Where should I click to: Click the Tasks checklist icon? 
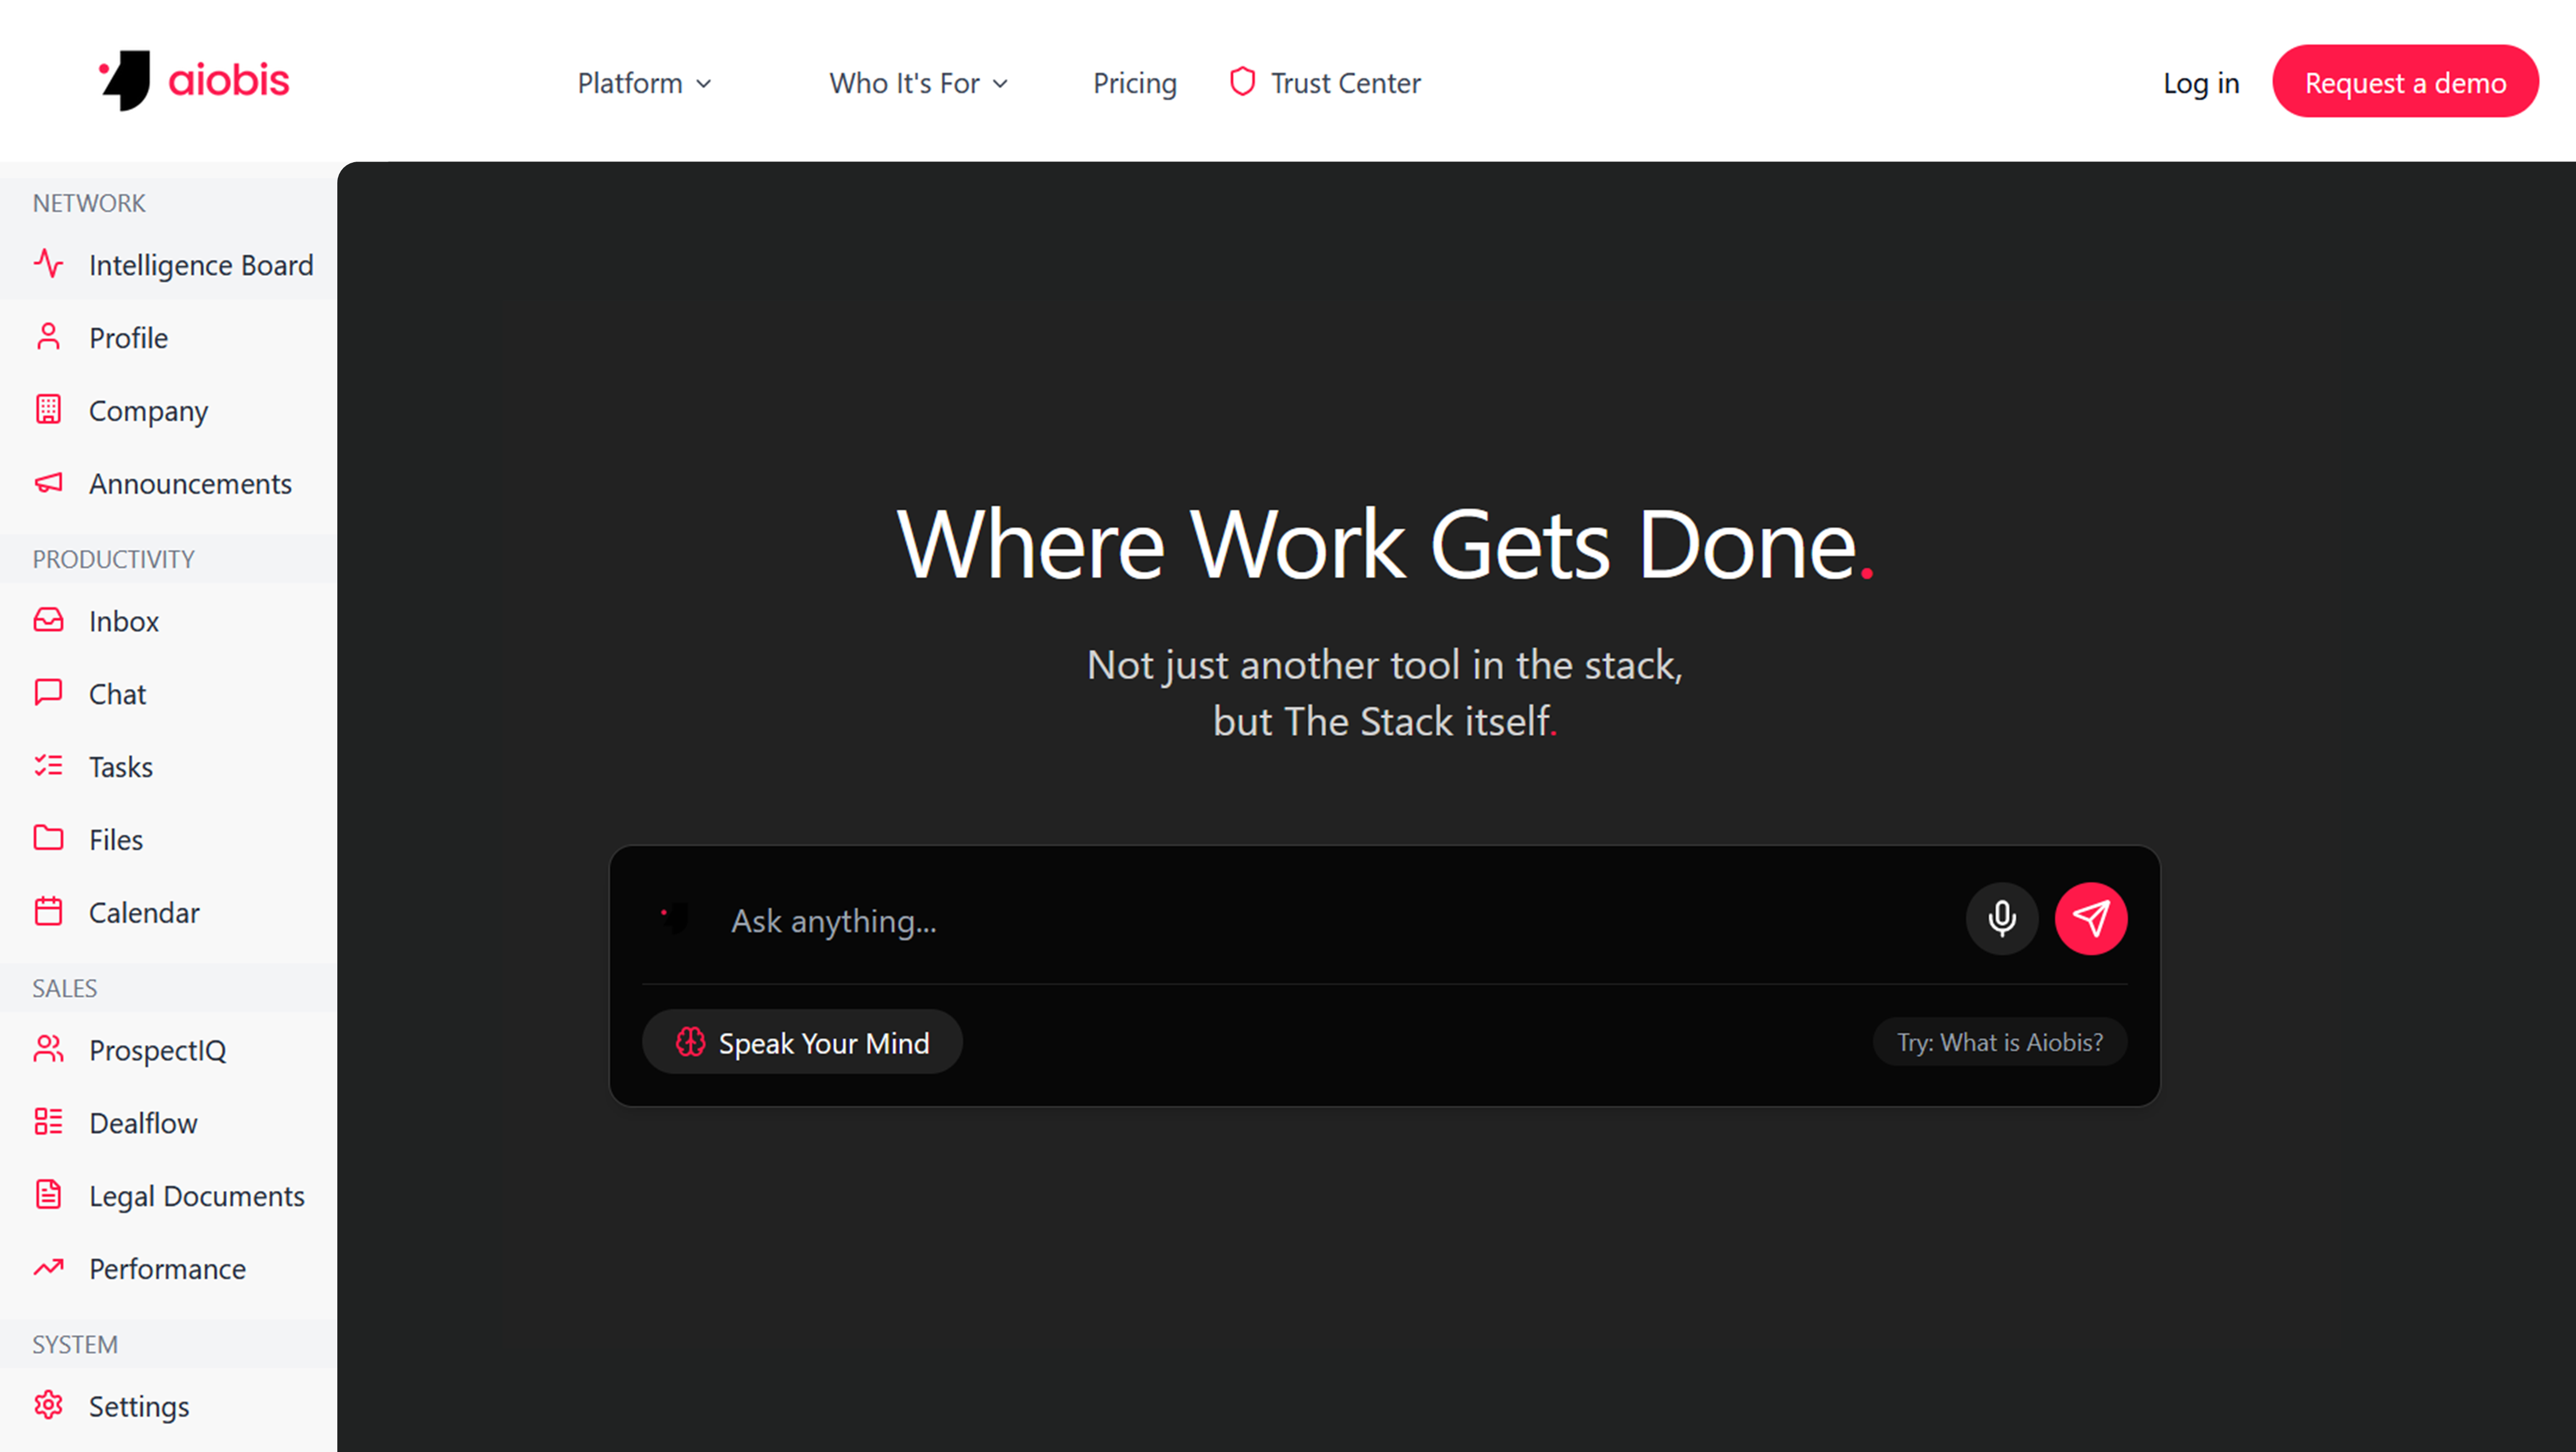pyautogui.click(x=48, y=765)
